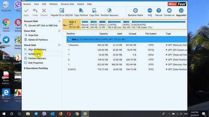Click the Partition column header
209x117 pixels.
(71, 34)
